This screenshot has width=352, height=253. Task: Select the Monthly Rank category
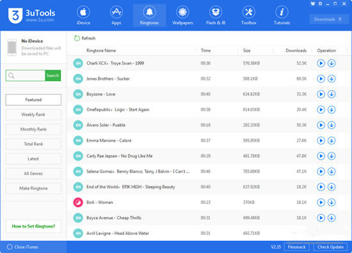[x=33, y=129]
